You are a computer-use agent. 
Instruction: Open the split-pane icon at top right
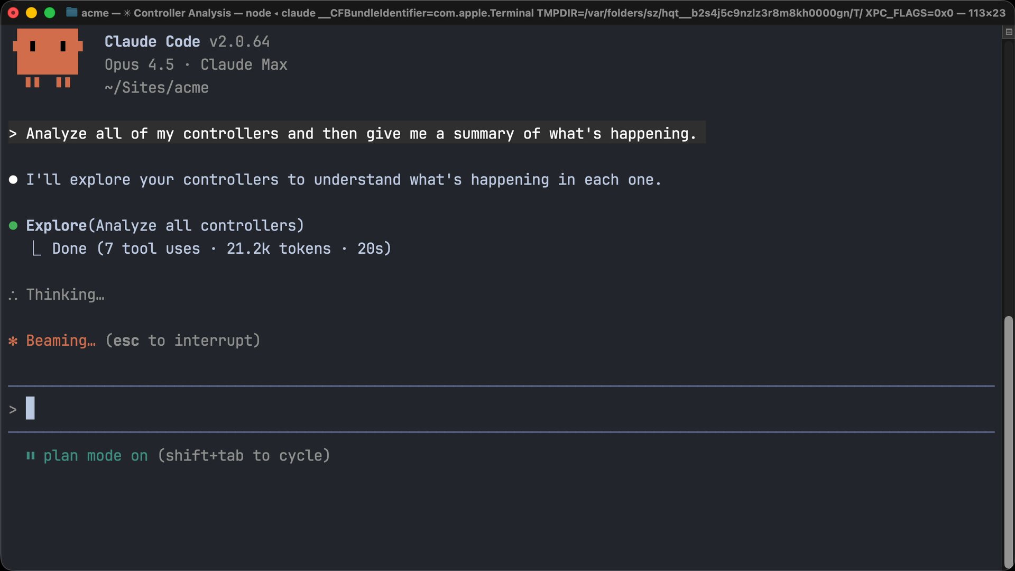pyautogui.click(x=1009, y=32)
